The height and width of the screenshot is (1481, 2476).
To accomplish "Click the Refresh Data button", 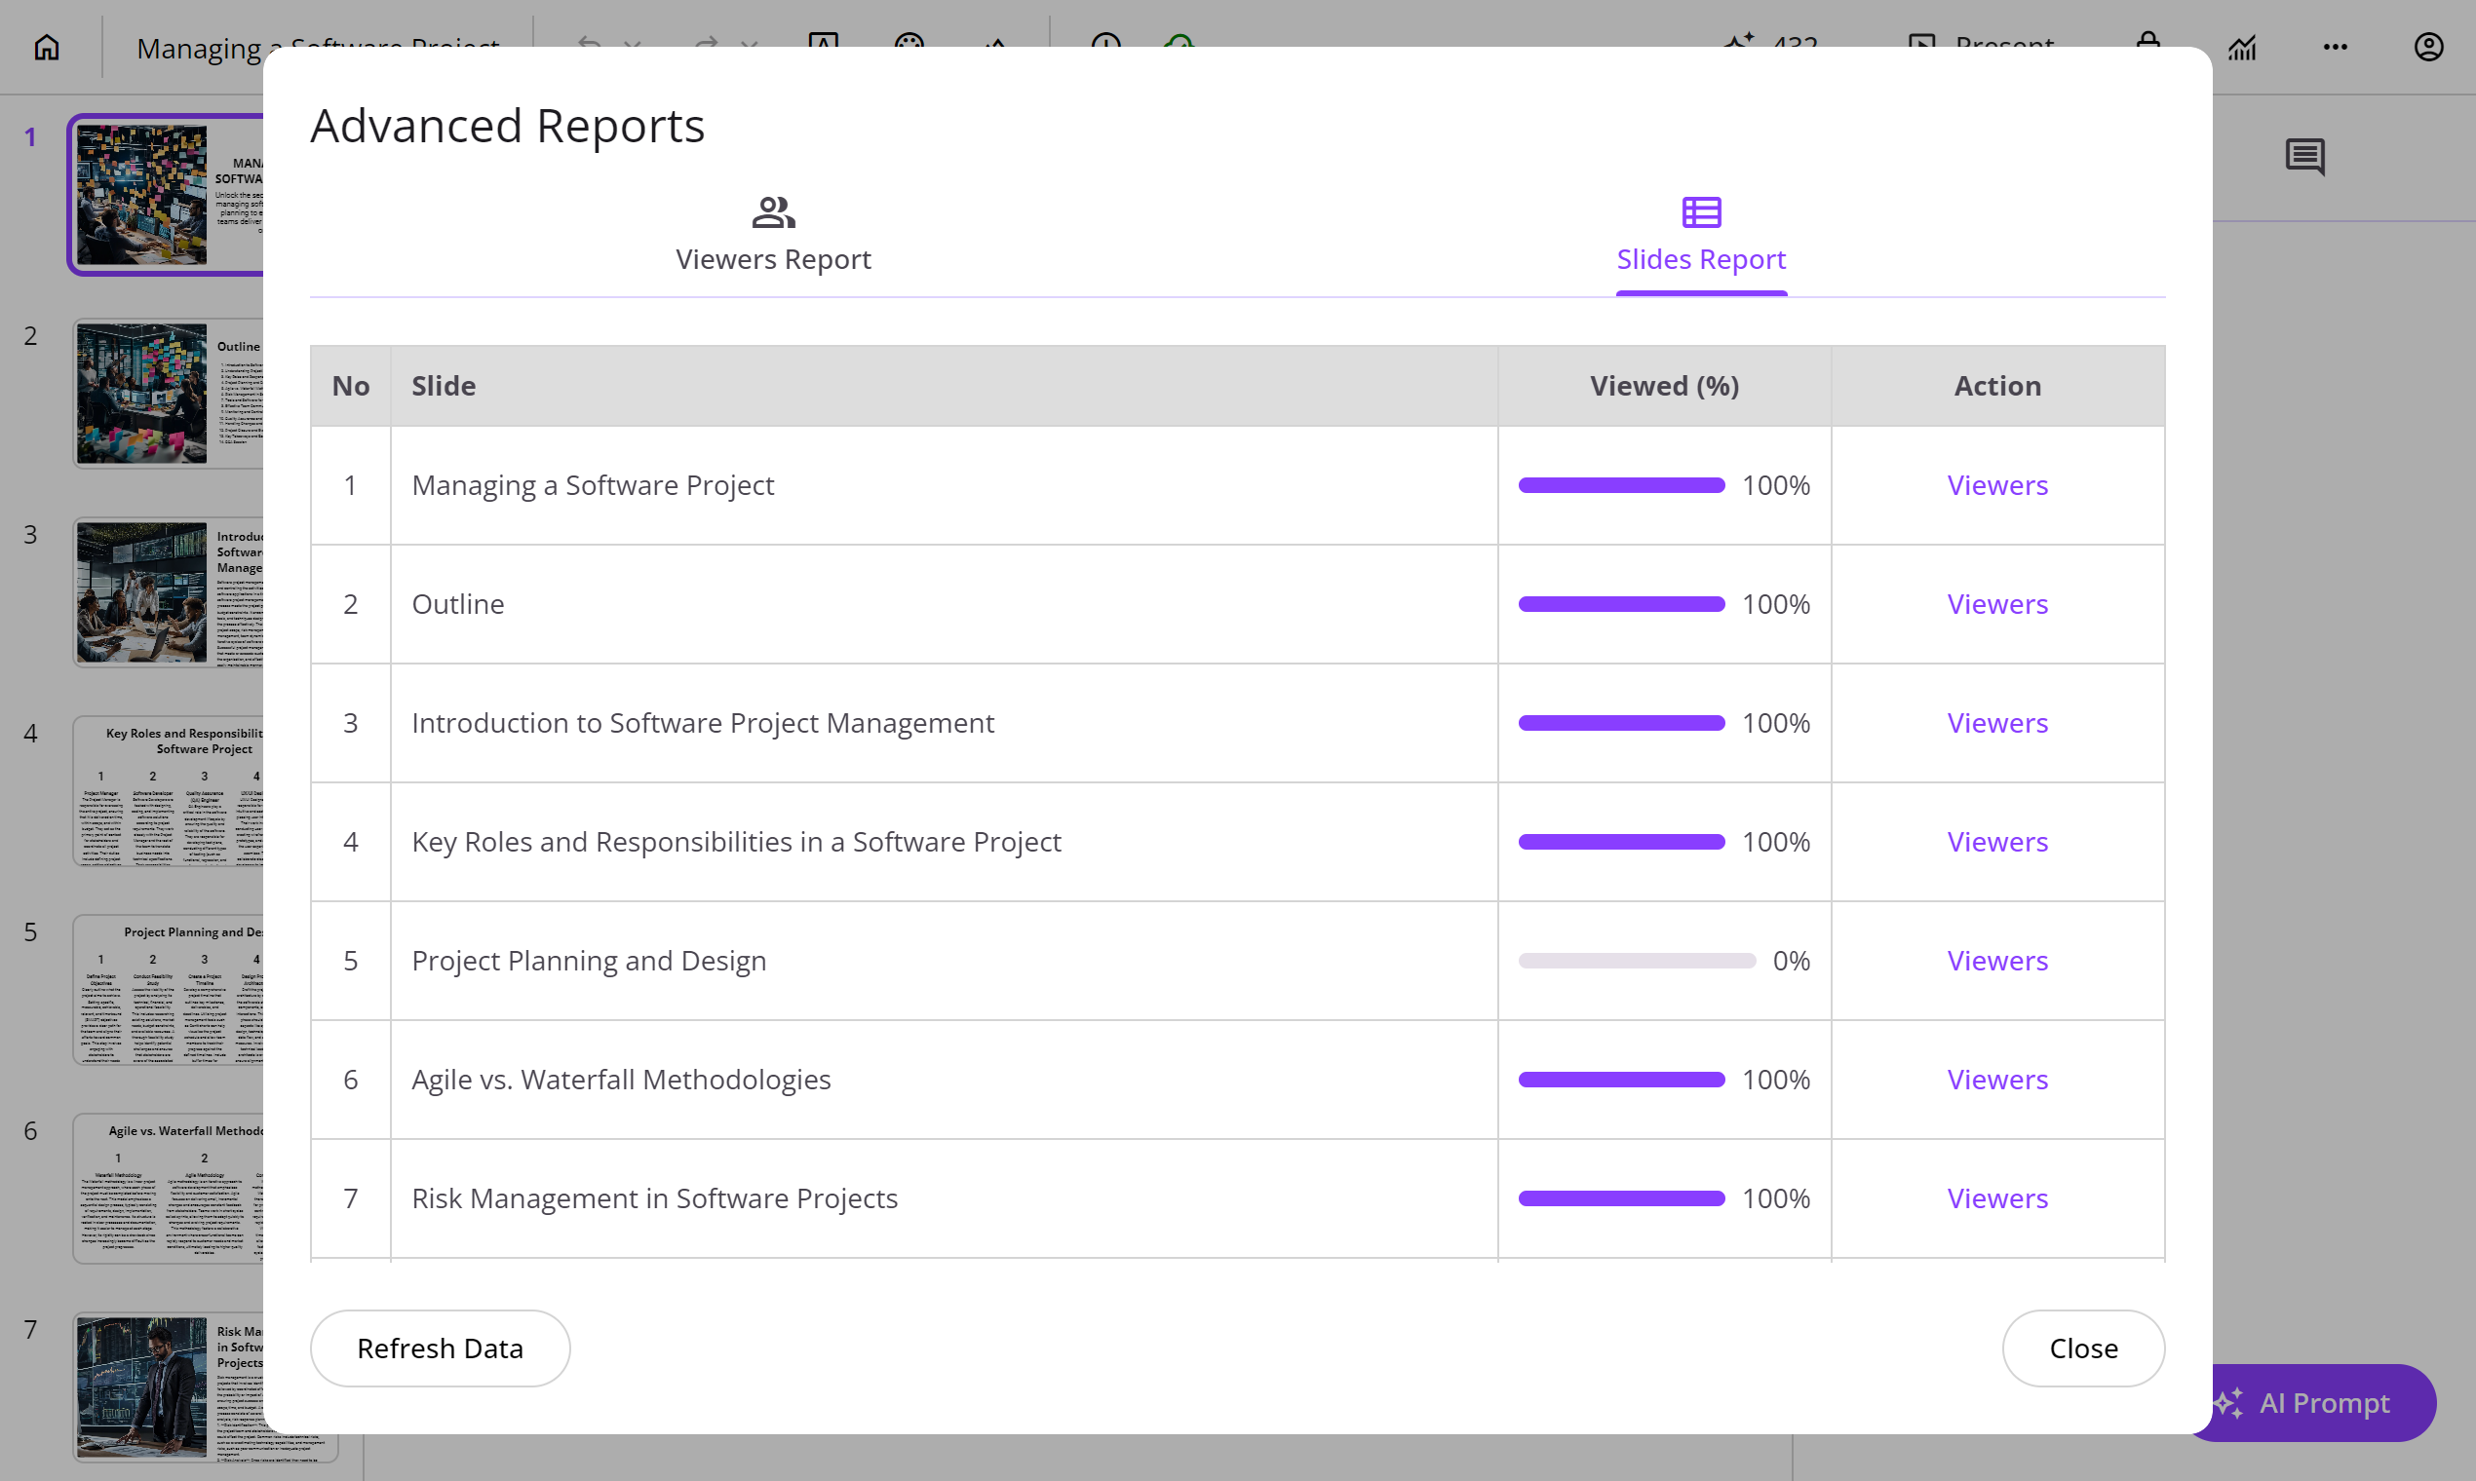I will coord(440,1348).
